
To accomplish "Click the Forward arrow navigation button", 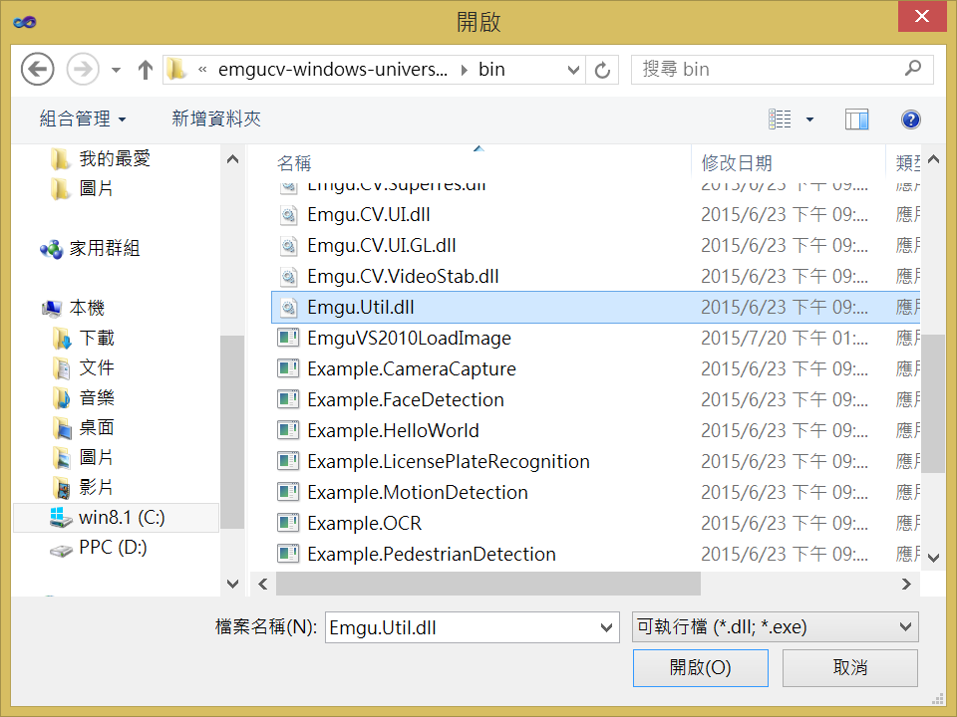I will (83, 69).
